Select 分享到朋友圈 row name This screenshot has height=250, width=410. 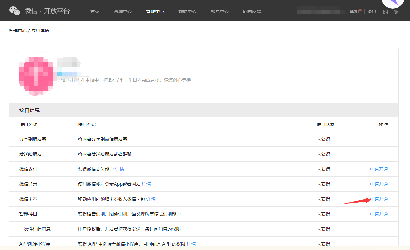tap(33, 139)
